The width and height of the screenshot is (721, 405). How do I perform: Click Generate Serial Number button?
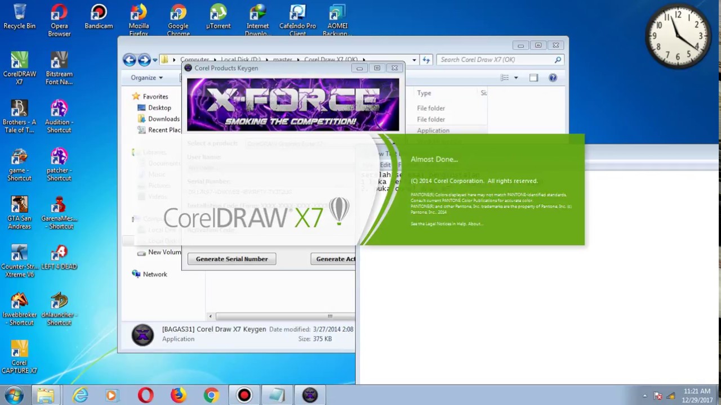click(x=232, y=259)
